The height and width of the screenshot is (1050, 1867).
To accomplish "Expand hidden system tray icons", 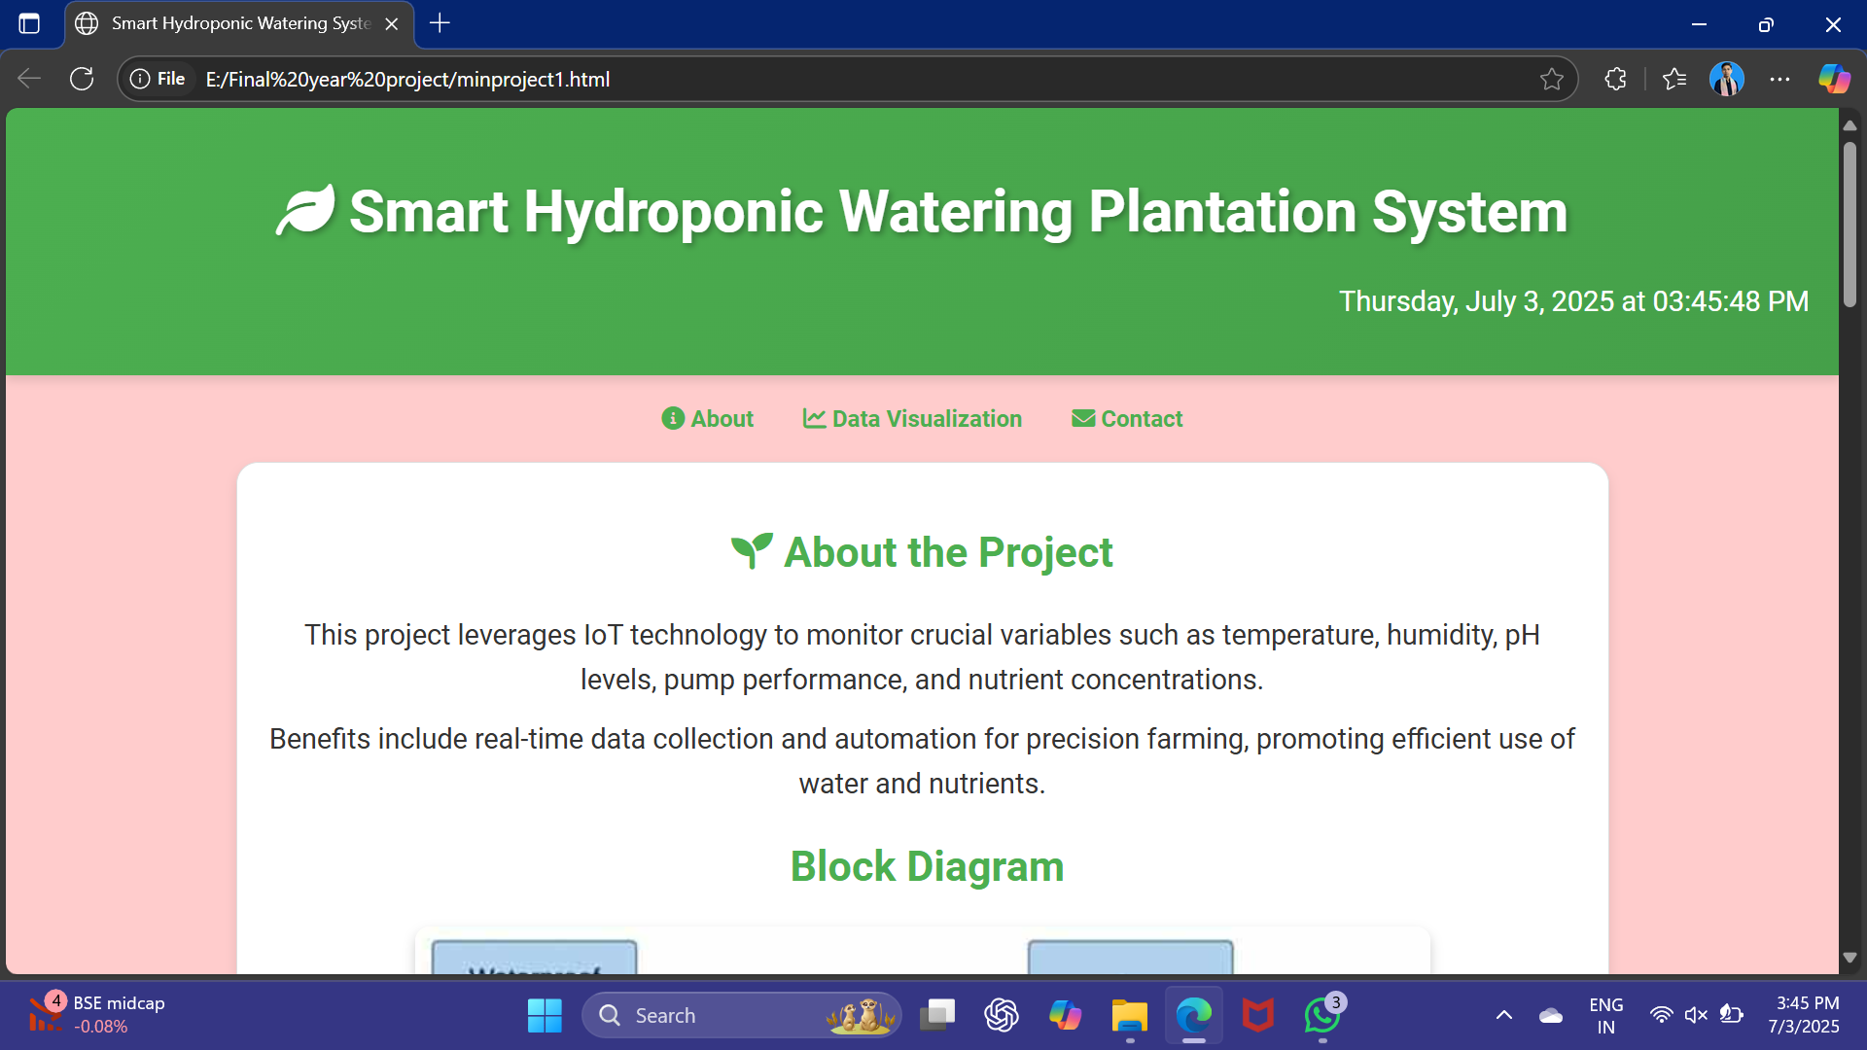I will point(1503,1014).
